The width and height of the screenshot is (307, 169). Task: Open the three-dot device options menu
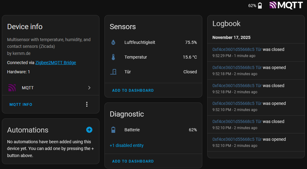(87, 105)
